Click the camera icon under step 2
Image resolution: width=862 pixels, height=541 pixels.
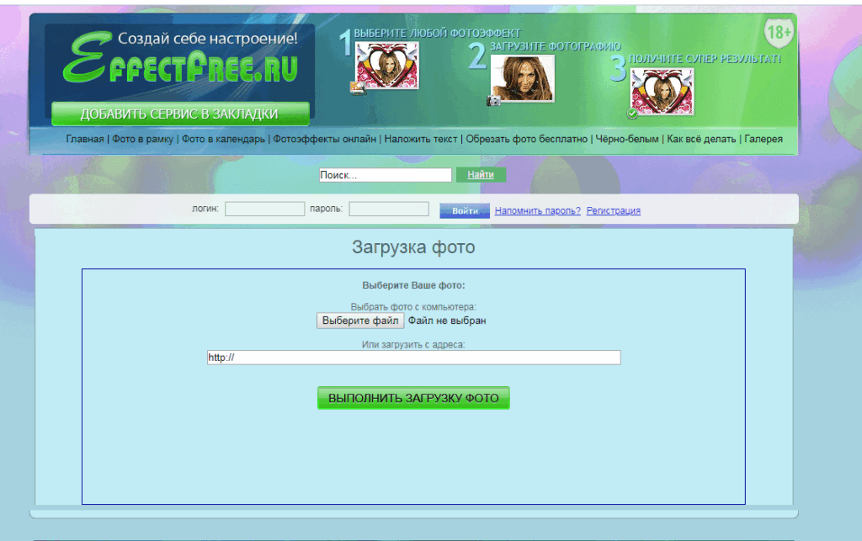[494, 101]
